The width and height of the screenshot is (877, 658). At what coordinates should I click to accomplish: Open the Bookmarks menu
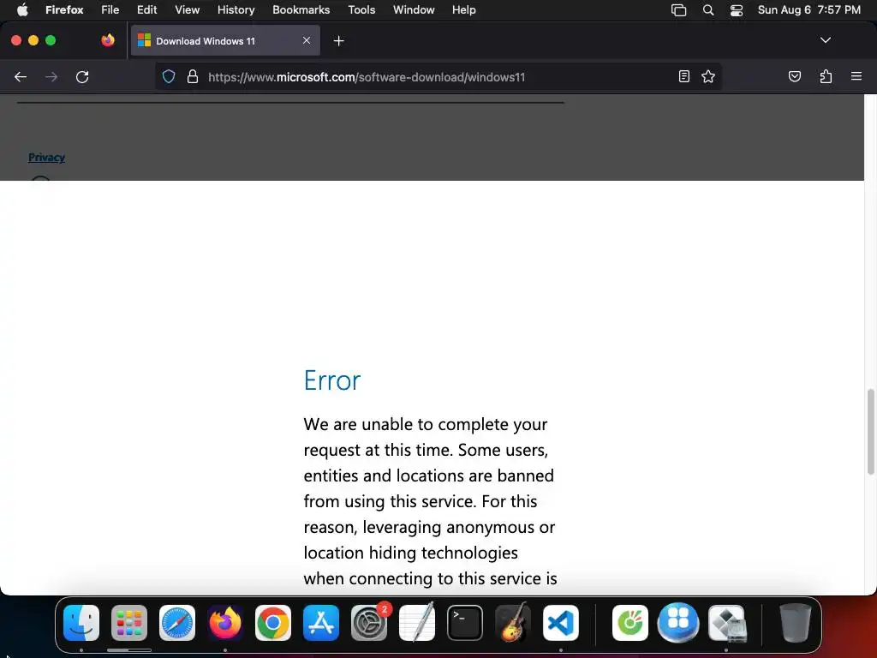301,10
